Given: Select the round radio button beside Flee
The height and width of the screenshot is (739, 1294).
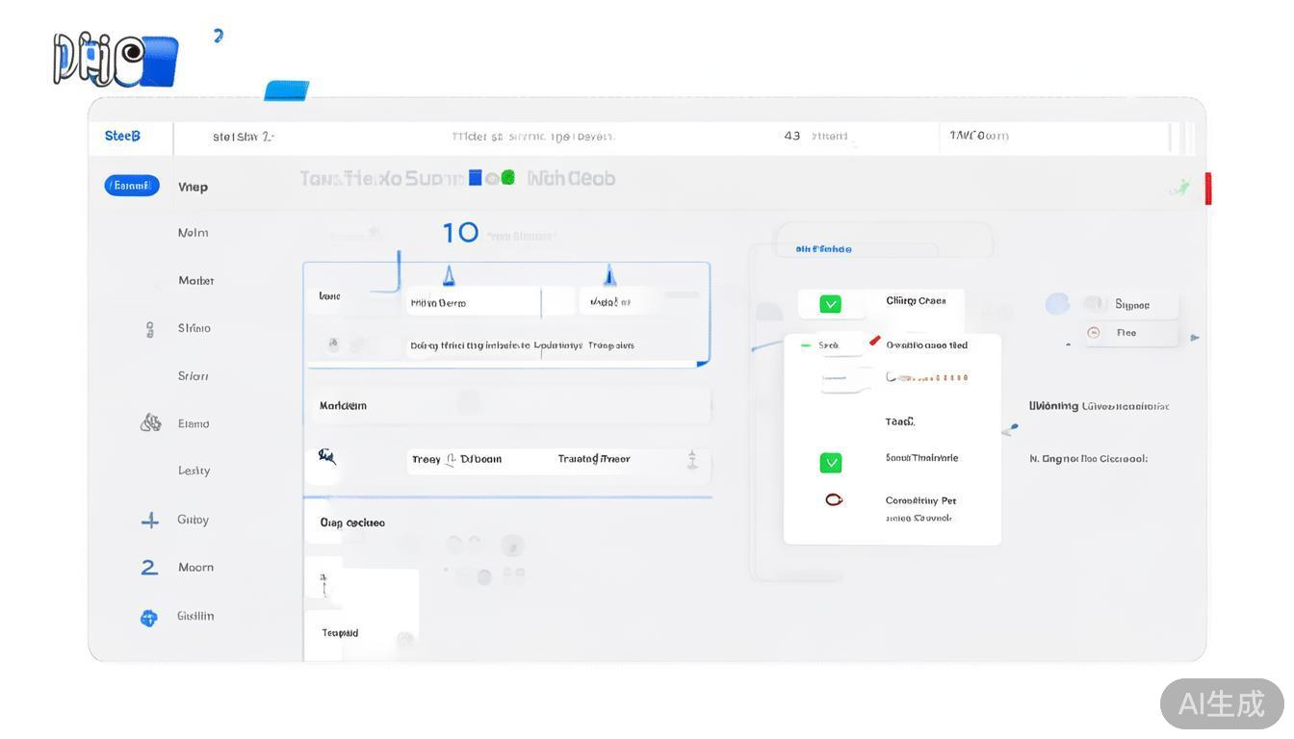Looking at the screenshot, I should [x=1093, y=333].
